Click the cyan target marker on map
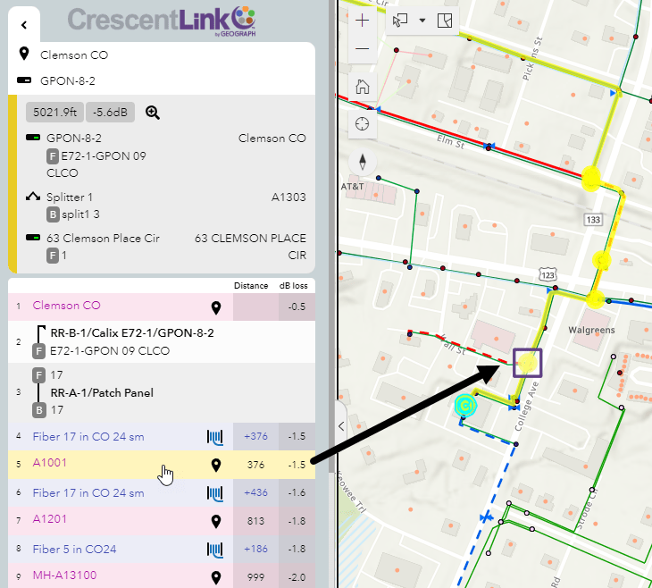The height and width of the screenshot is (588, 652). [464, 406]
